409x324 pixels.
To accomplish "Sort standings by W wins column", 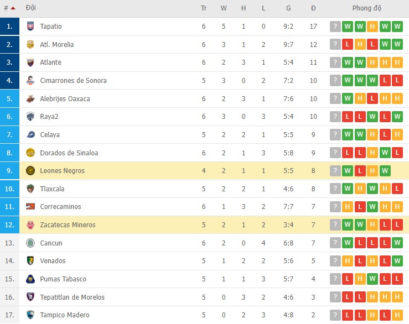I will (x=224, y=8).
